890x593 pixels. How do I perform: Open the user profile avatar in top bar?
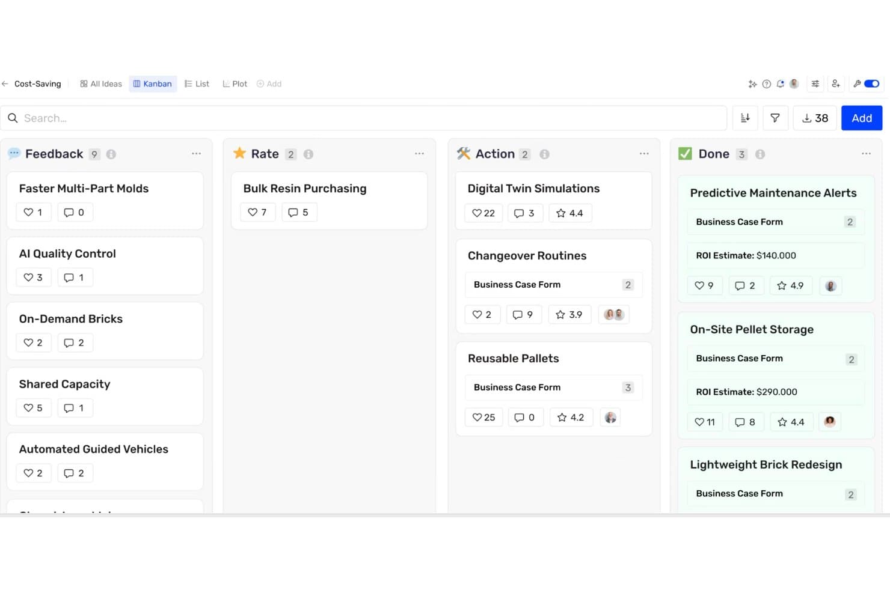[794, 84]
